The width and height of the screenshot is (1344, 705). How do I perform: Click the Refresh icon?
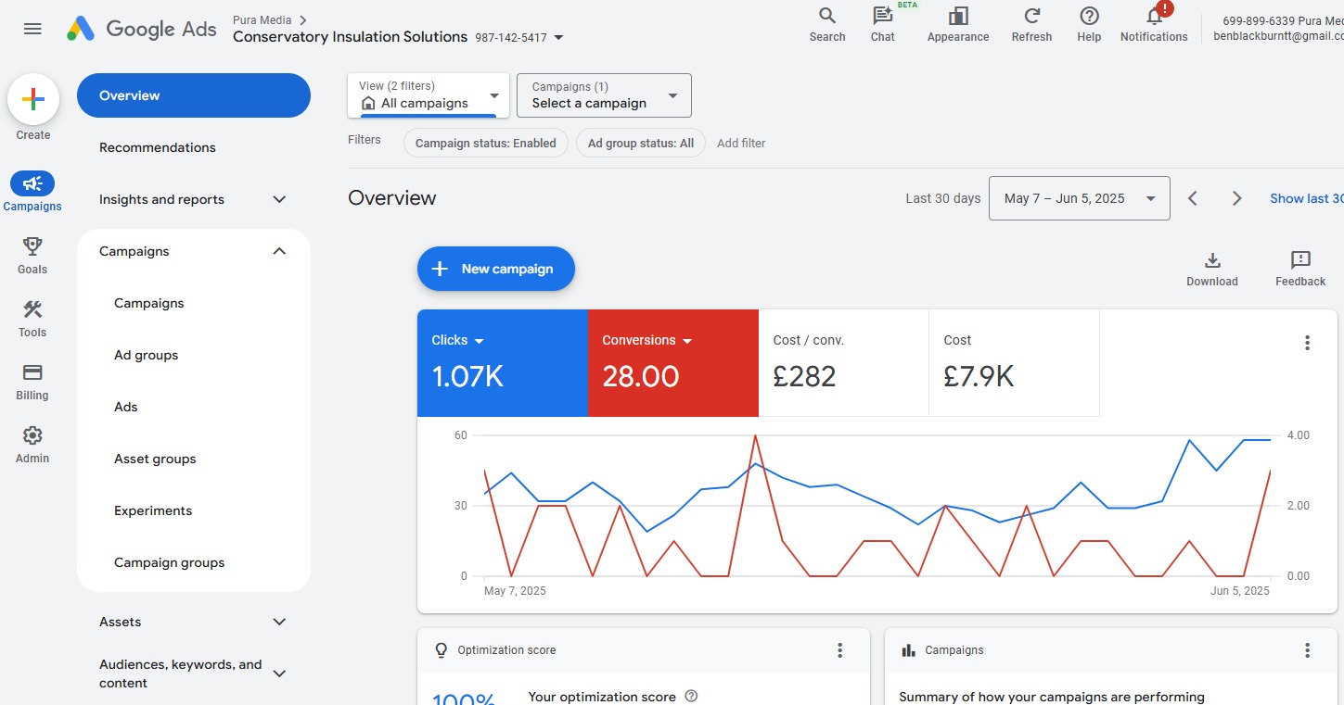click(1031, 17)
